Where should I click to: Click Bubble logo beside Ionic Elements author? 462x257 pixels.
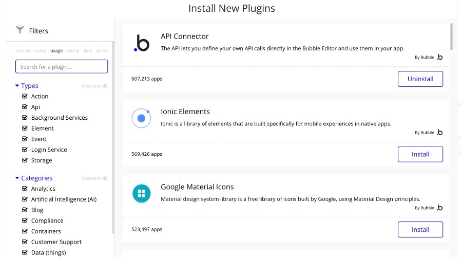click(x=439, y=132)
